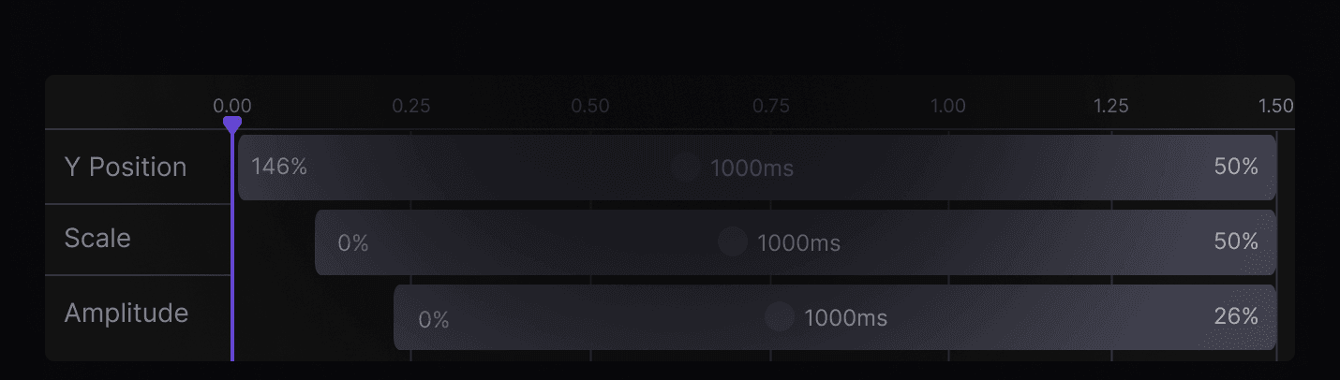Click the 50% end value of Y Position
This screenshot has height=380, width=1340.
click(x=1236, y=168)
